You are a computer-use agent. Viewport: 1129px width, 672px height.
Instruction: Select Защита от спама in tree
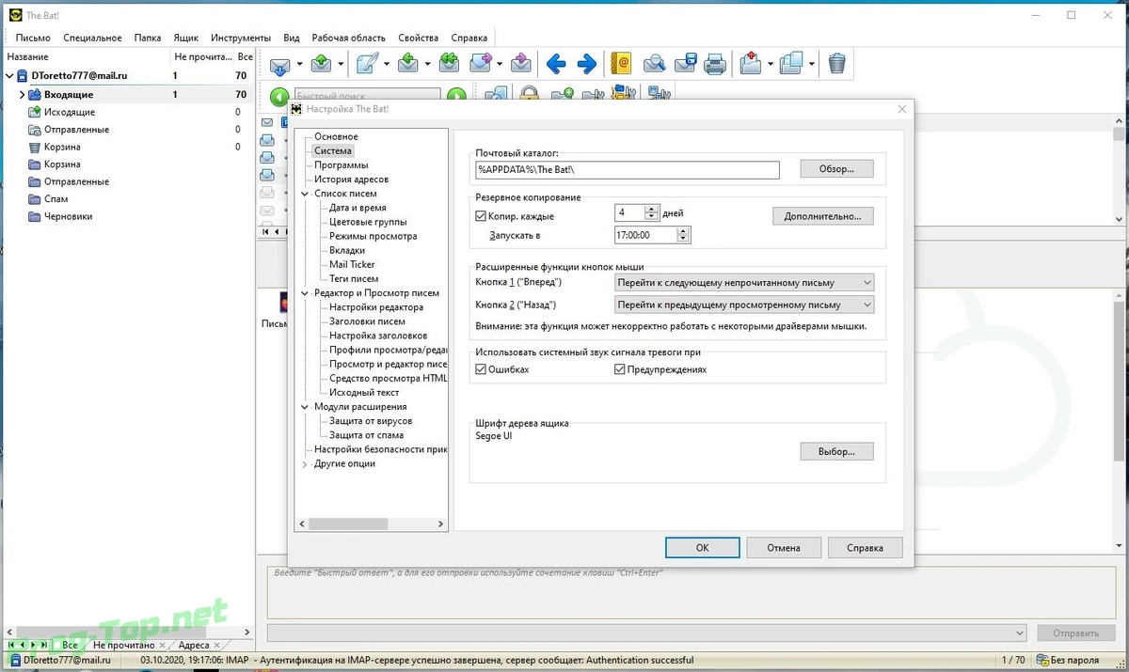pos(366,435)
